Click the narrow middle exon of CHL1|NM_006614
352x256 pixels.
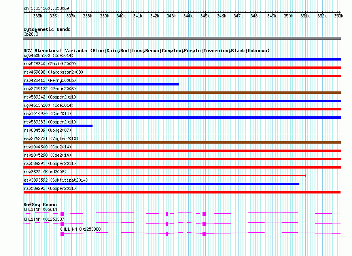(x=167, y=214)
